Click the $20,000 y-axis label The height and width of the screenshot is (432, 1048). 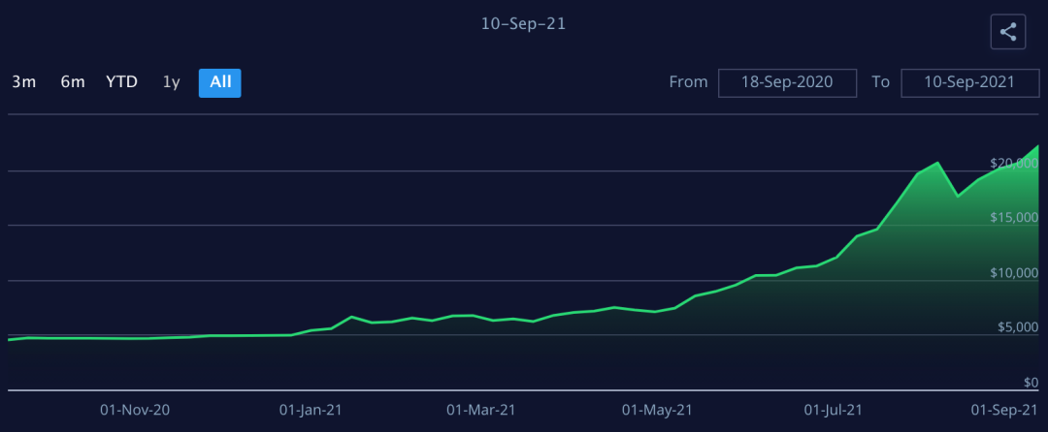coord(1013,163)
